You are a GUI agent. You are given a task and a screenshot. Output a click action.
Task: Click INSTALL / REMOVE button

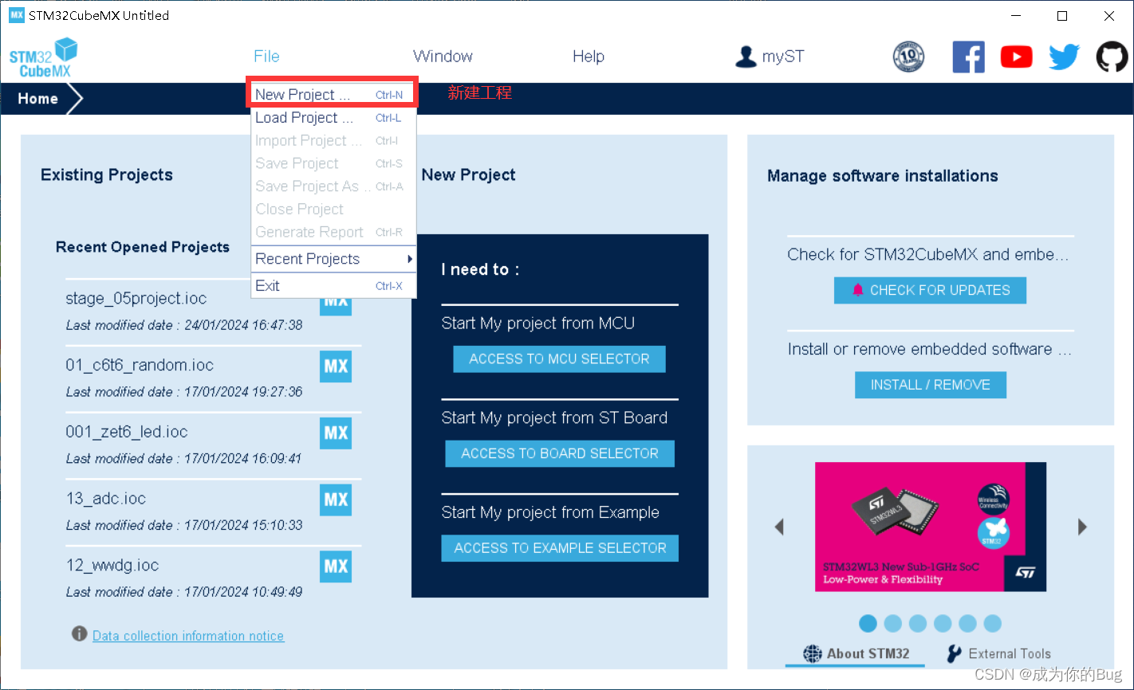coord(930,385)
